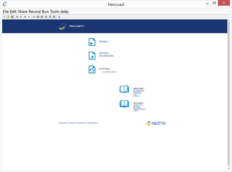The image size is (232, 172).
Task: Open the Customer Area footer link
Action: pyautogui.click(x=72, y=123)
